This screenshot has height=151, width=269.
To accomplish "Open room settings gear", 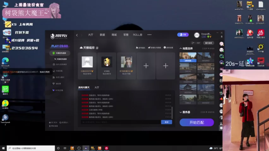I will (x=168, y=48).
